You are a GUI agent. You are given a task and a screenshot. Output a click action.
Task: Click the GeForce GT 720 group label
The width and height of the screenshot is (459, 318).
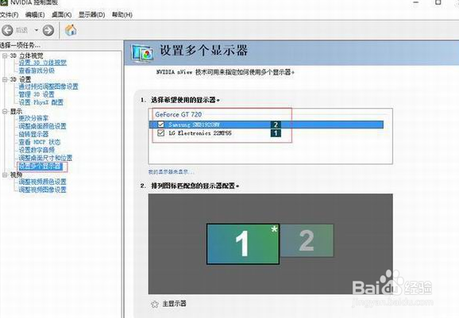coord(178,114)
